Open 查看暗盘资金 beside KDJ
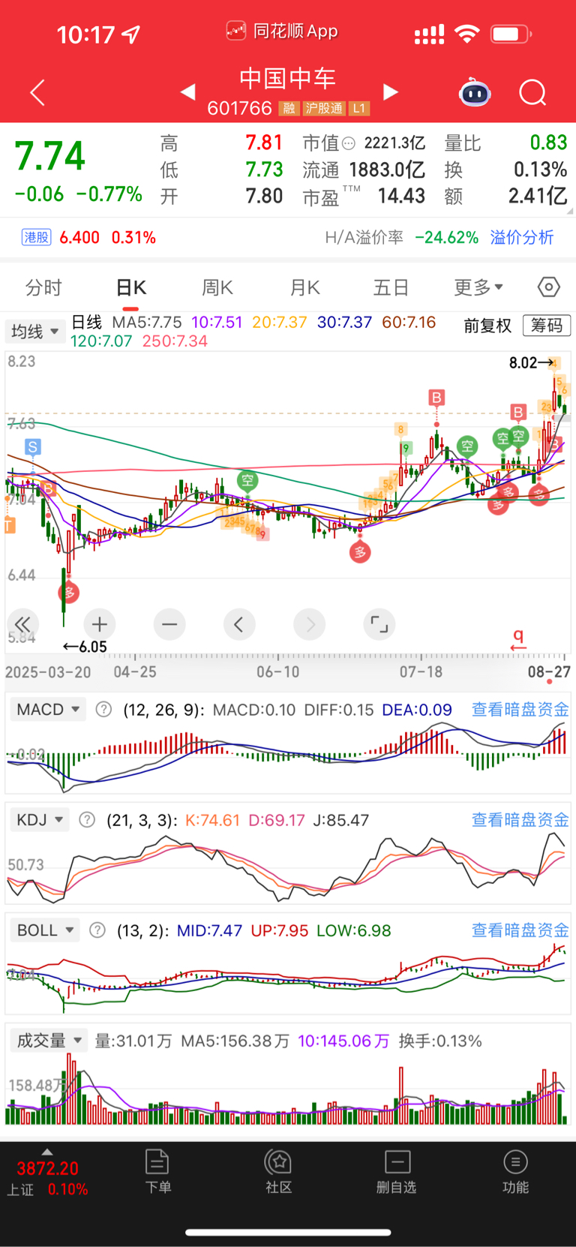576x1247 pixels. pyautogui.click(x=520, y=819)
